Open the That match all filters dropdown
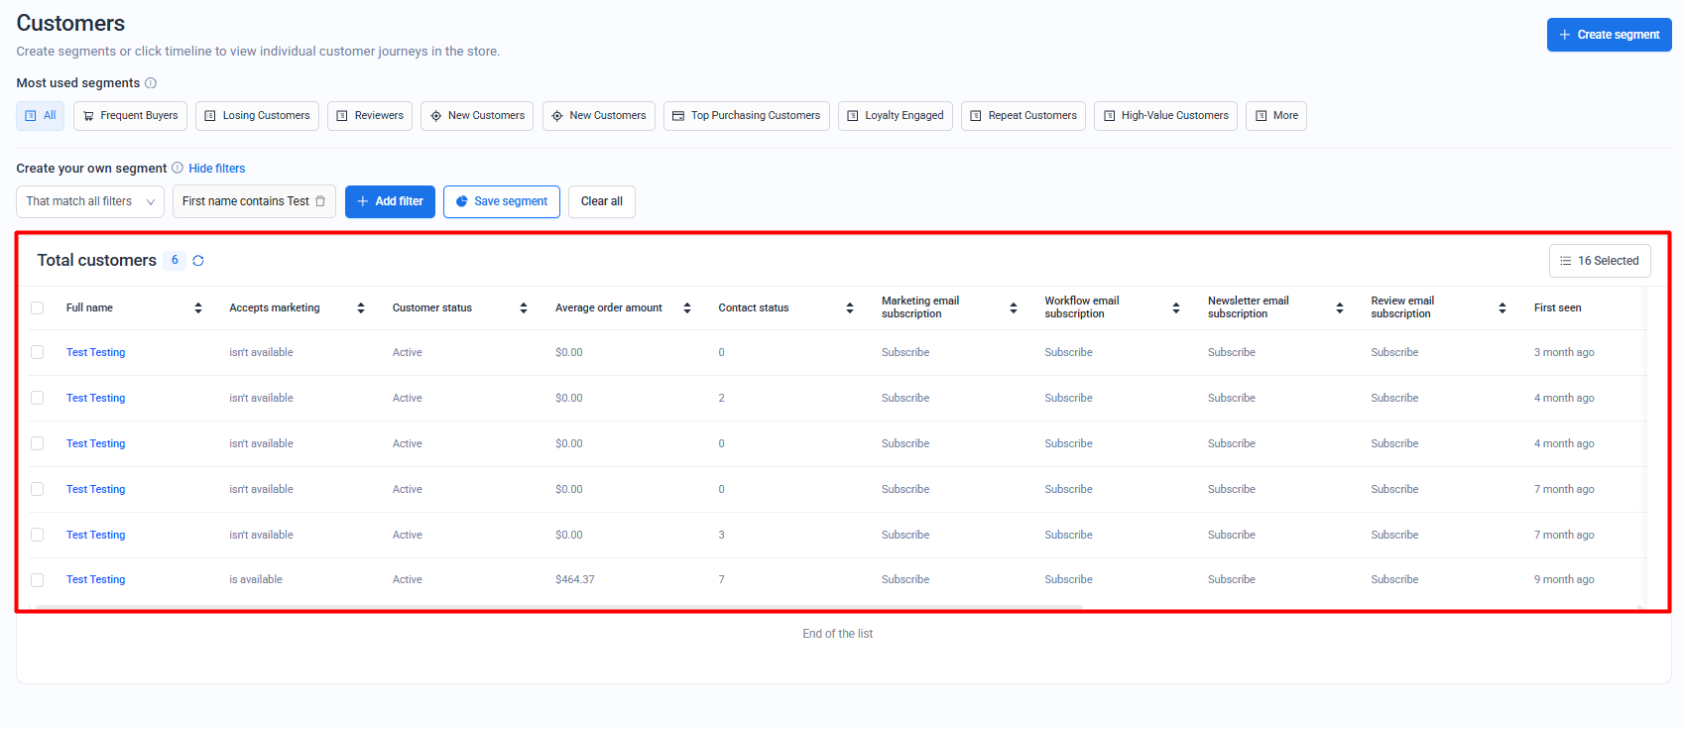This screenshot has width=1684, height=729. [x=90, y=201]
